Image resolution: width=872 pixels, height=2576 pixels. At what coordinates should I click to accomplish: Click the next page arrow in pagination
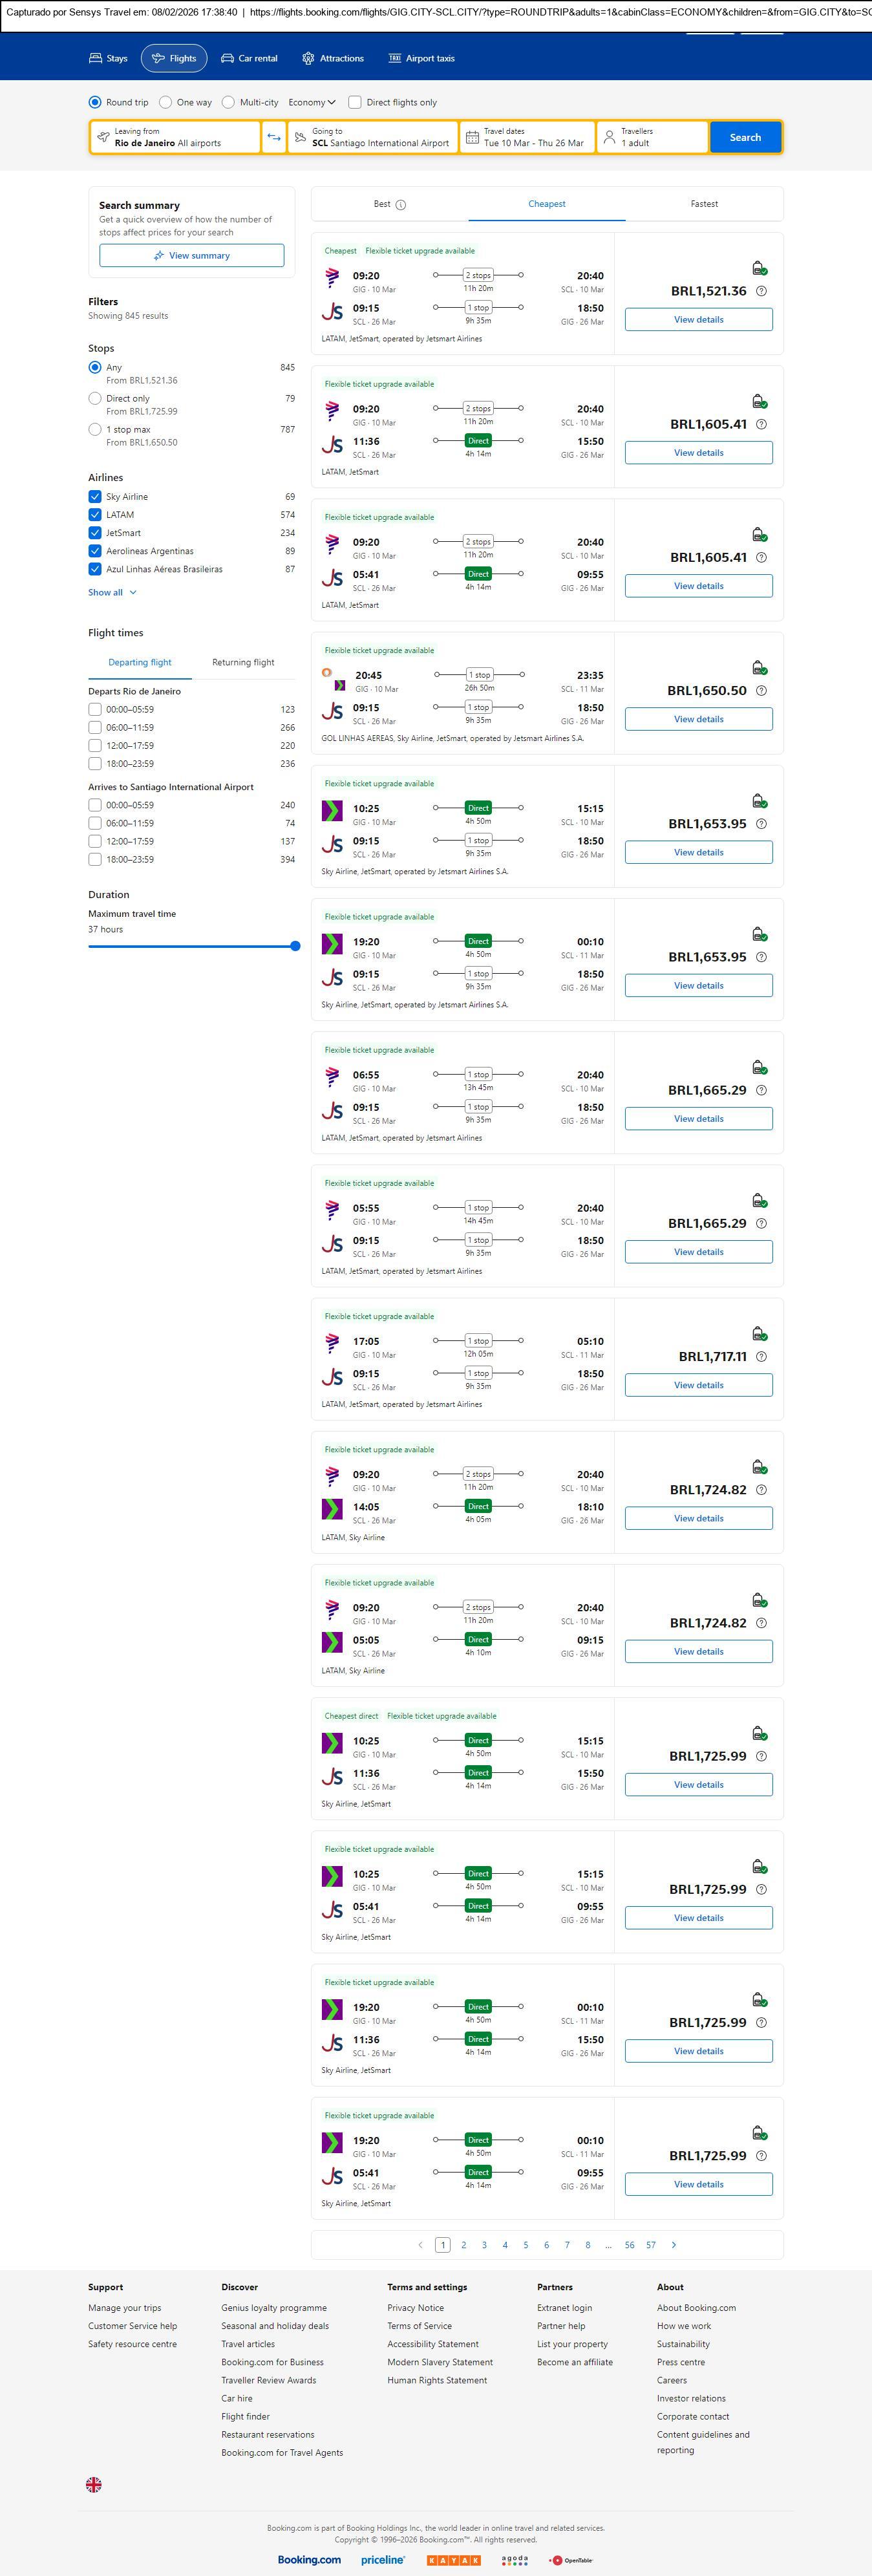pos(674,2245)
